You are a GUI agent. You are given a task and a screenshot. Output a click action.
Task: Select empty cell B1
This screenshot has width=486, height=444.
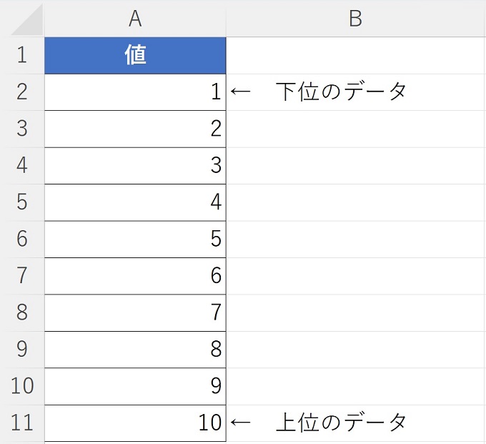pos(355,56)
